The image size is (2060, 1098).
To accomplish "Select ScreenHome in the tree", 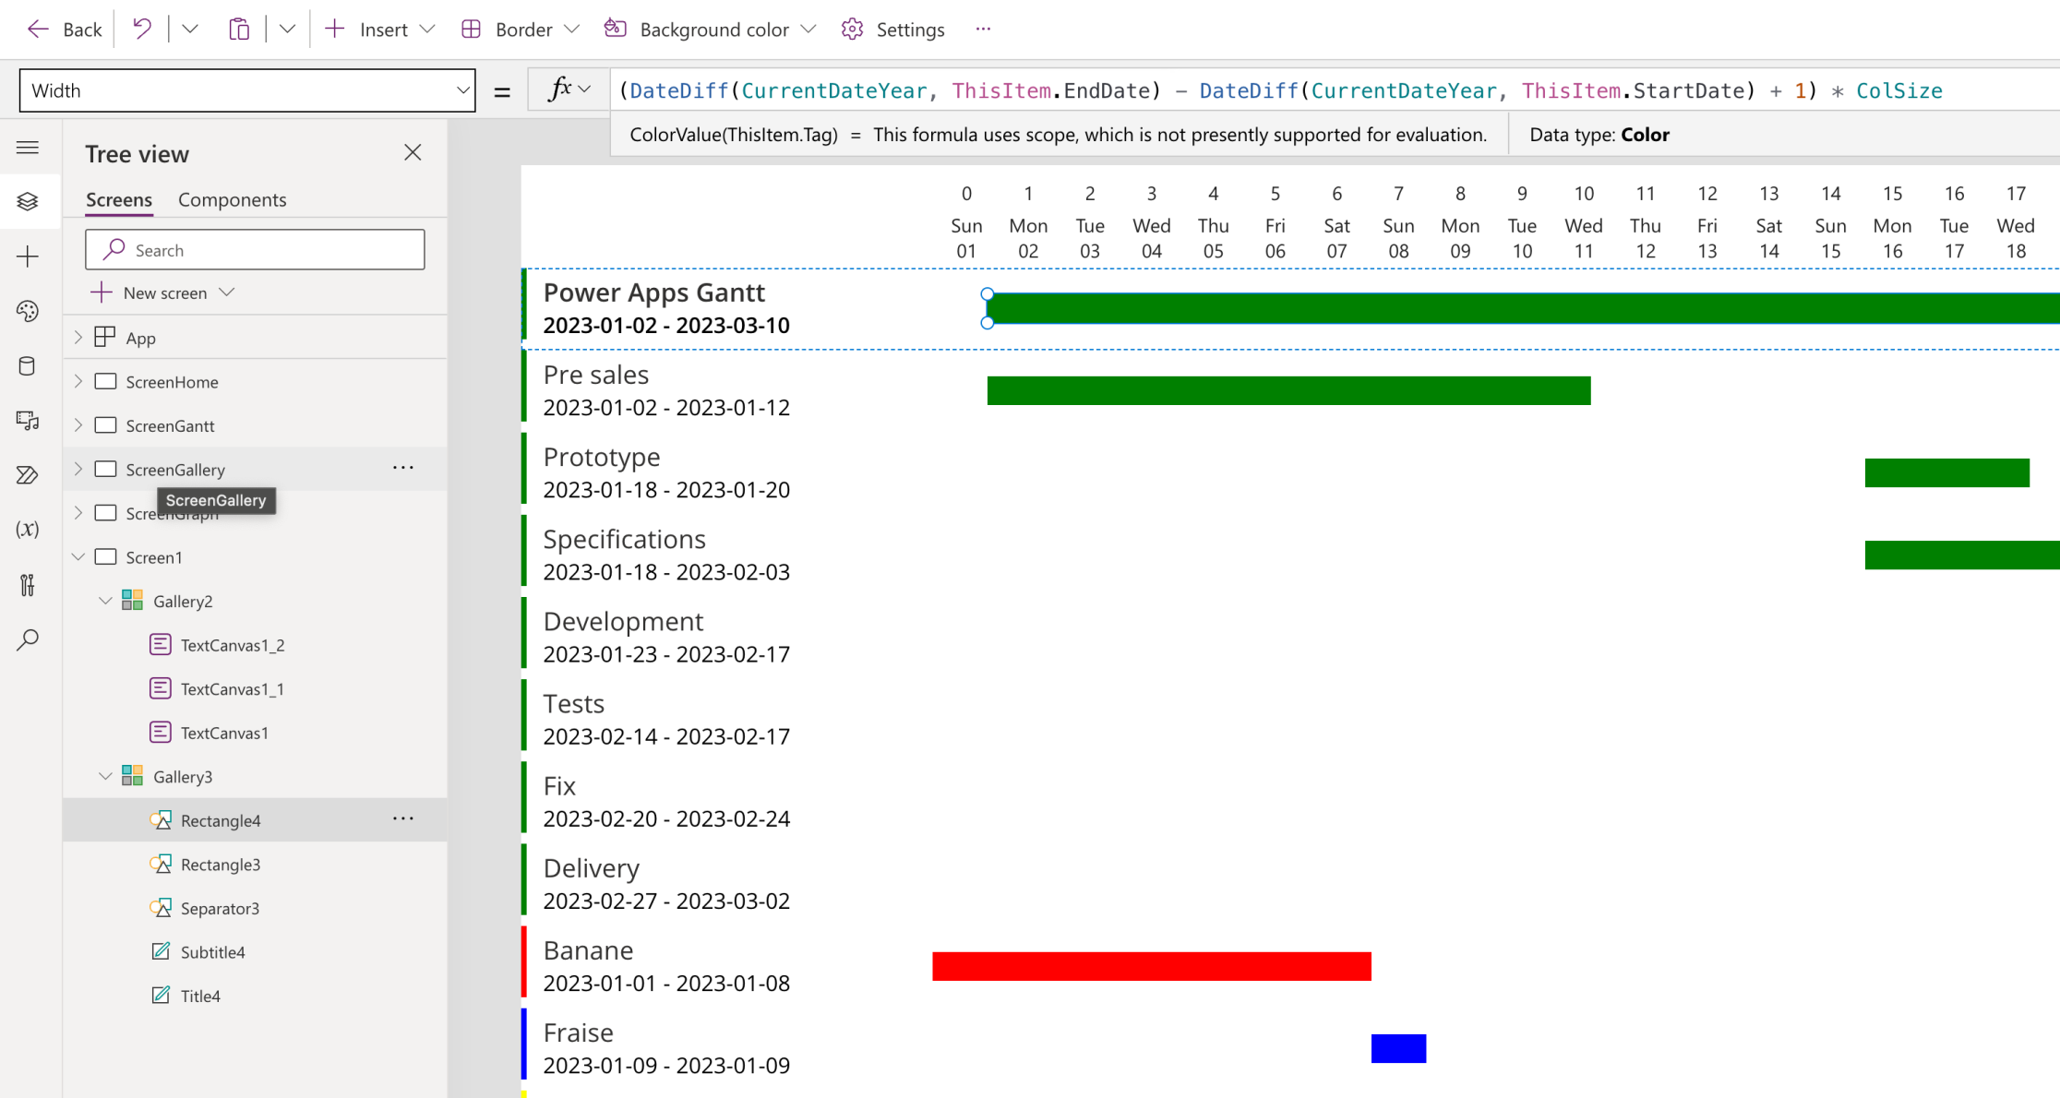I will 172,382.
